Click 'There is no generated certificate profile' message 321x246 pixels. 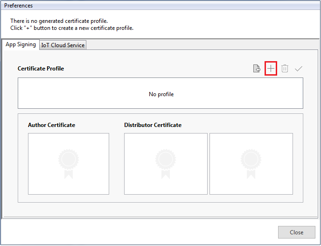click(59, 21)
